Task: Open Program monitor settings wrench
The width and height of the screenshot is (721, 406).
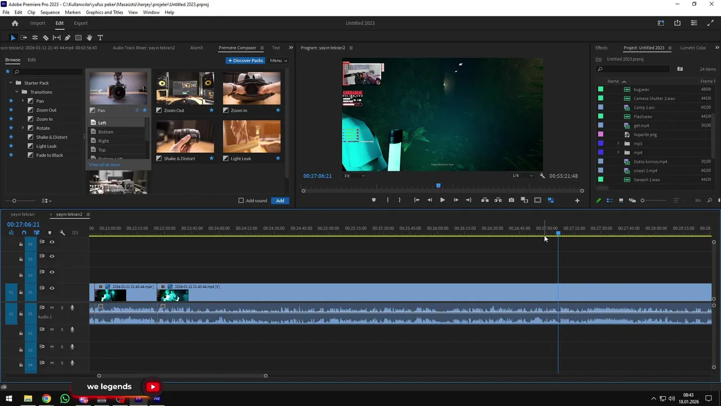Action: (542, 176)
